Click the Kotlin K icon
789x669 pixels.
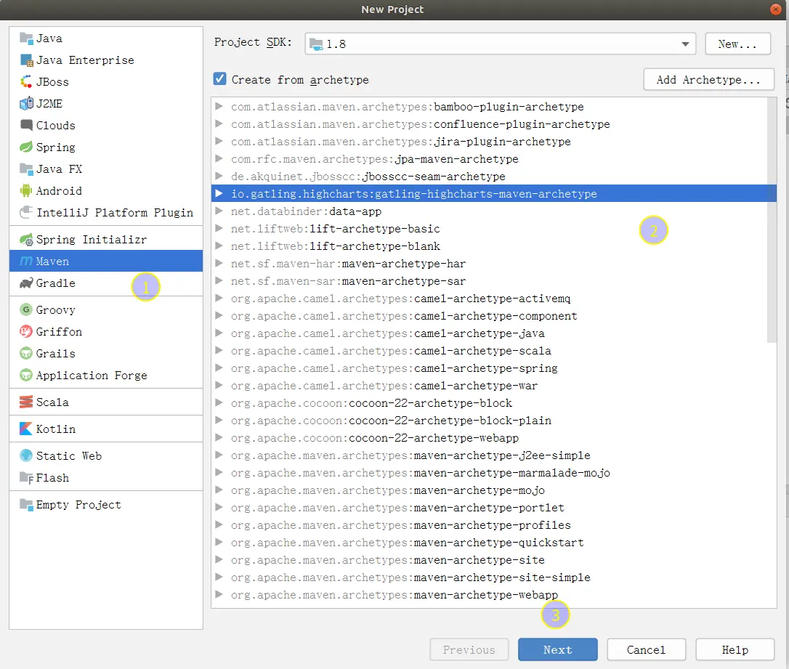(x=26, y=429)
